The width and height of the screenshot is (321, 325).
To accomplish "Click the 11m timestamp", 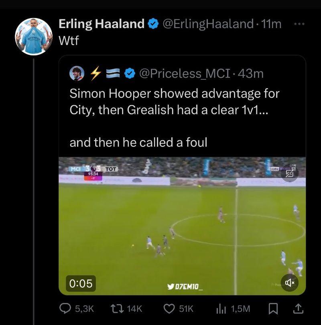I will [271, 24].
